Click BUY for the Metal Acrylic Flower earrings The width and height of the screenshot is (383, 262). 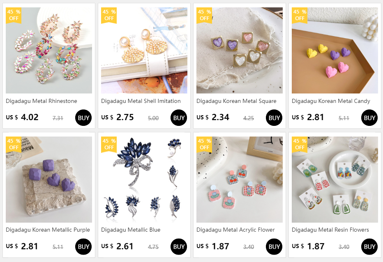pos(274,247)
